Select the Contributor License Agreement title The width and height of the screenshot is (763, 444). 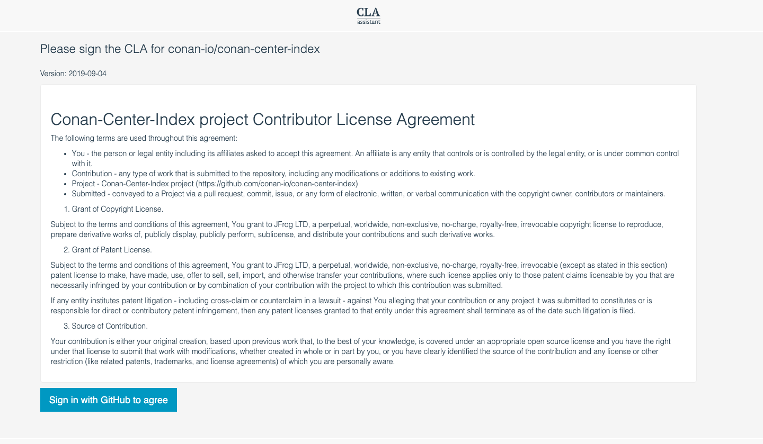(262, 120)
